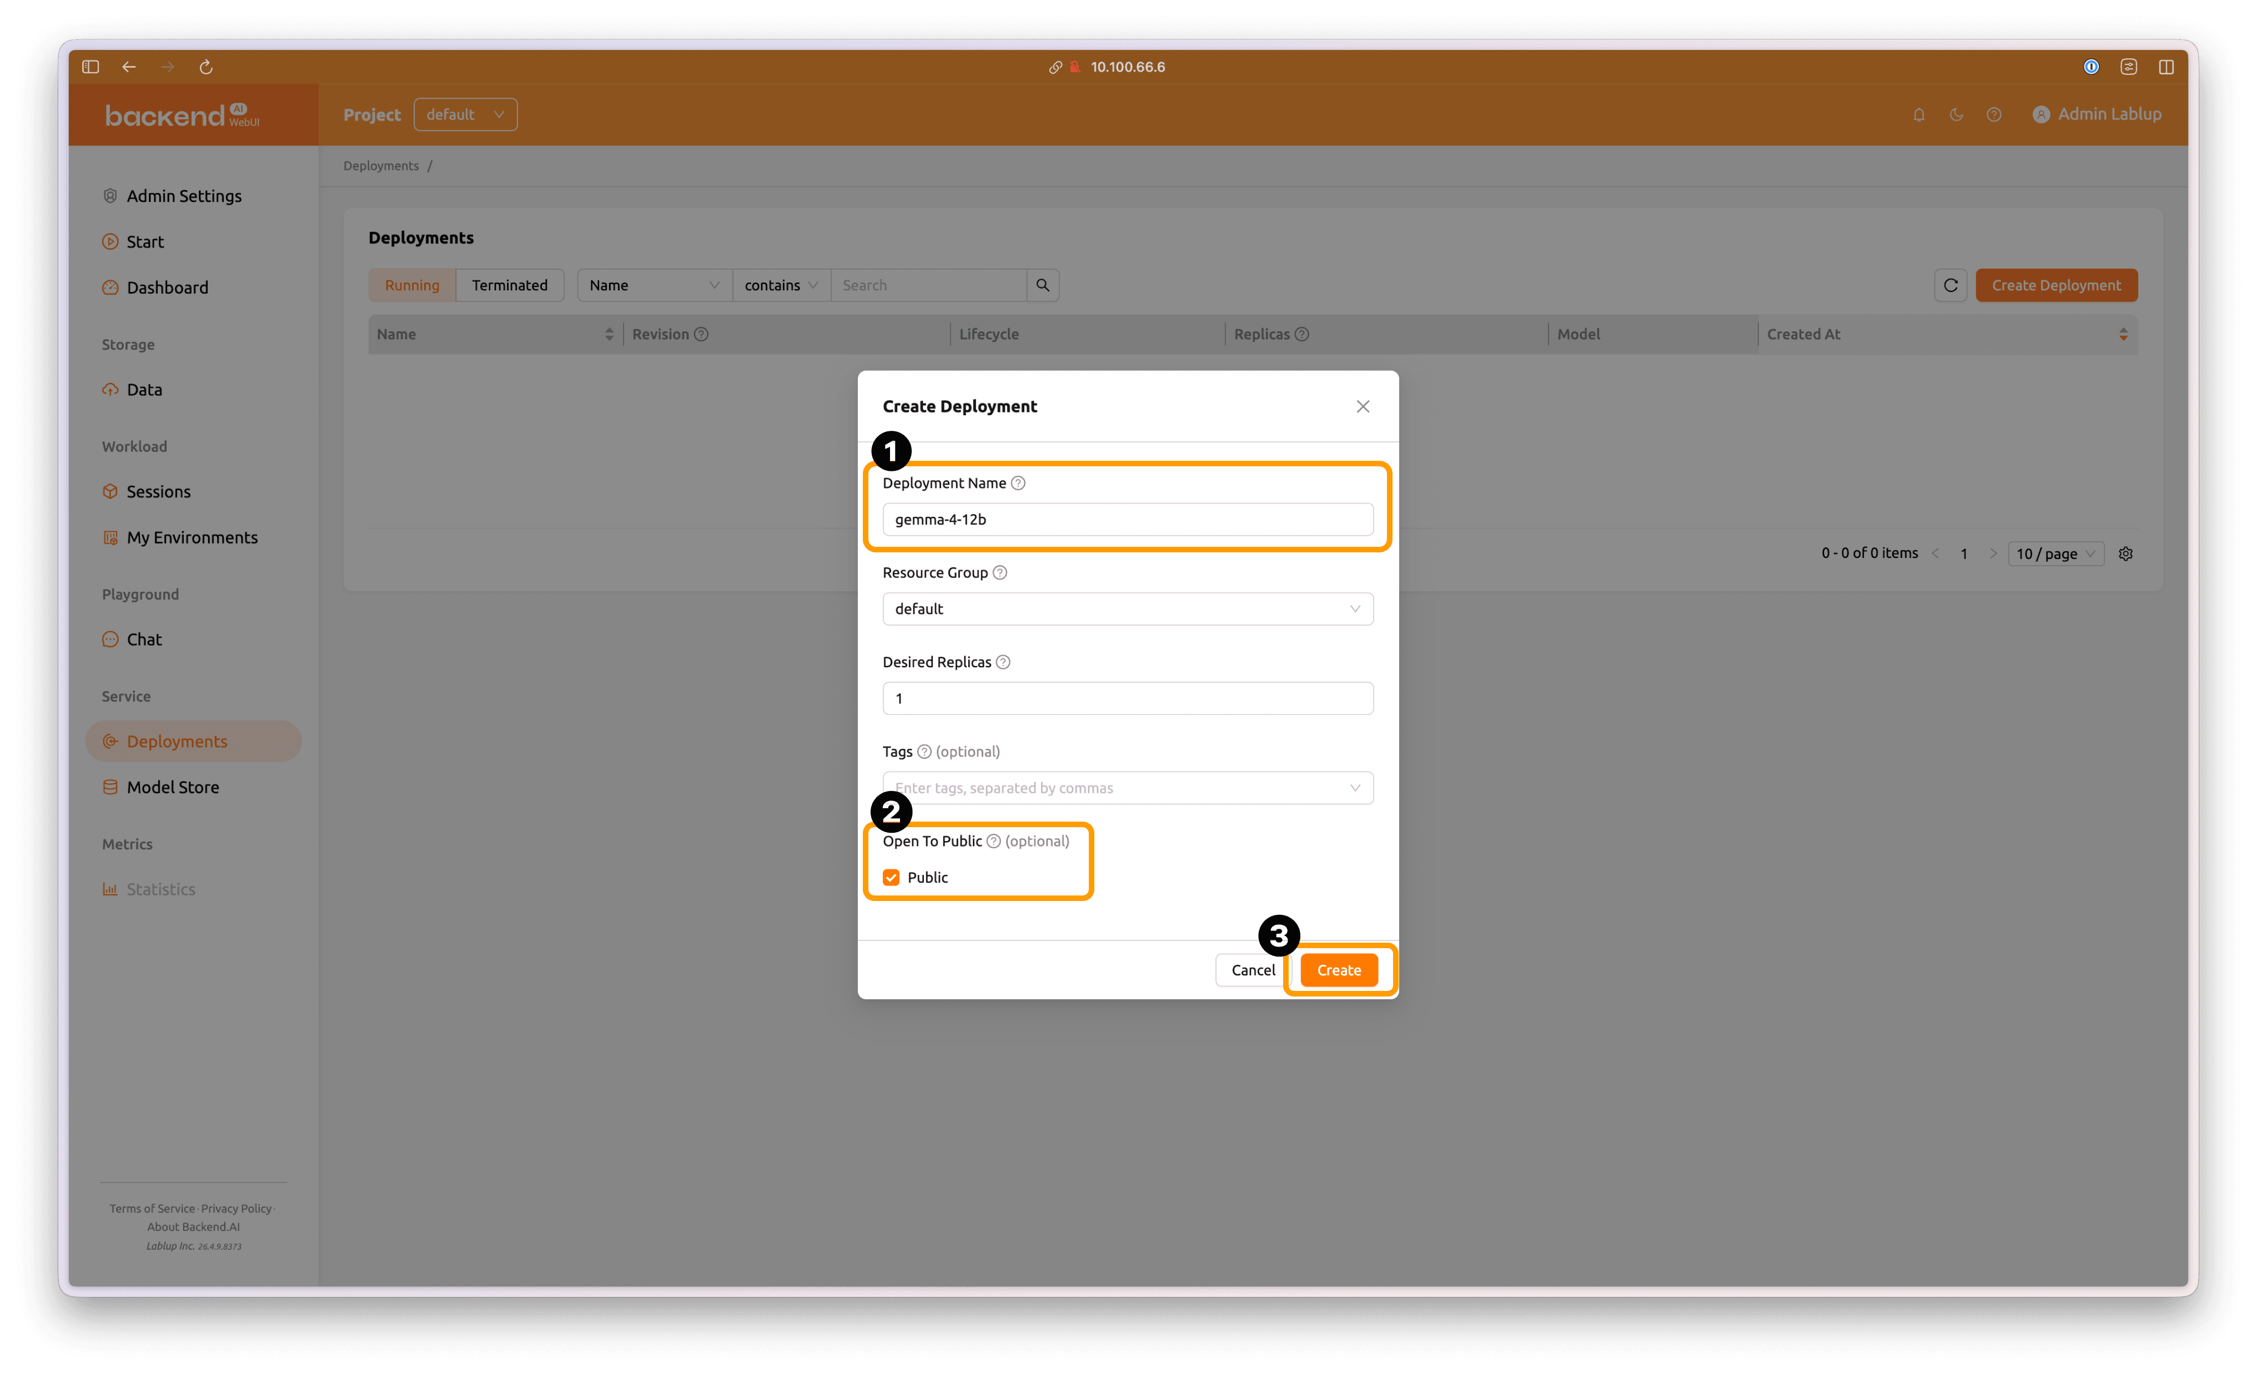Viewport: 2257px width, 1374px height.
Task: Click the Open To Public help icon
Action: pyautogui.click(x=993, y=841)
